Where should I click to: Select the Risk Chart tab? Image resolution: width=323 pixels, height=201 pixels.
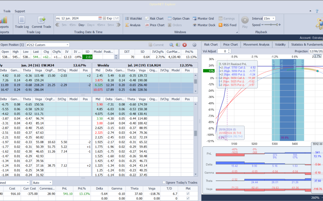(211, 44)
